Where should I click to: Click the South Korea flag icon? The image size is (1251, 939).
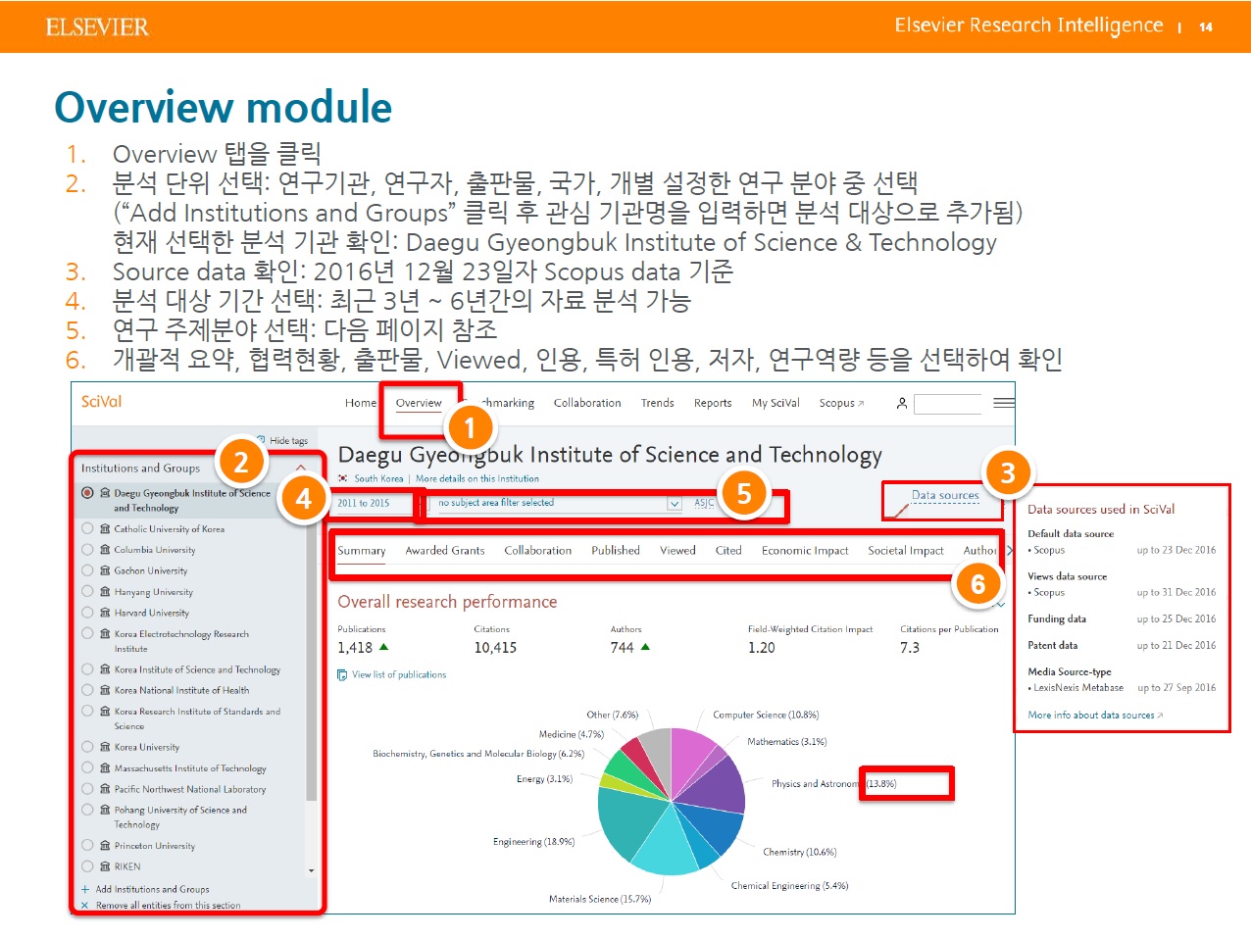tap(343, 478)
